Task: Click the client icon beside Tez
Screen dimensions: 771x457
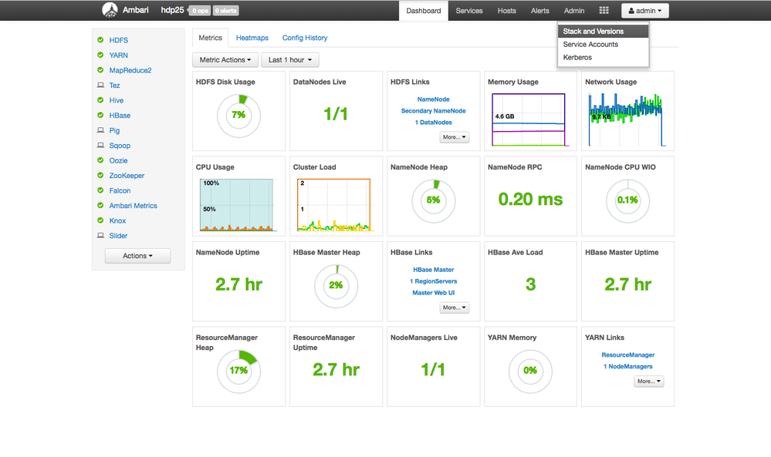Action: (100, 86)
